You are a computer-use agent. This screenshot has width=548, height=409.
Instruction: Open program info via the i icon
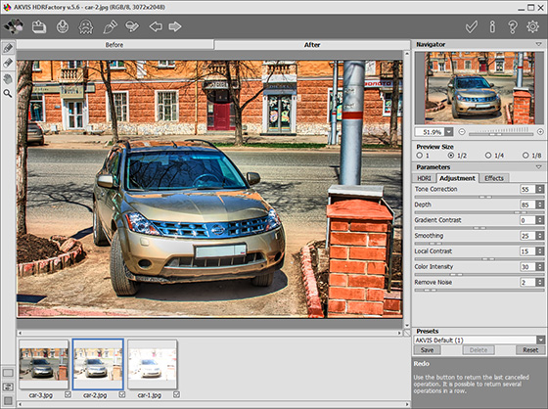tap(492, 26)
